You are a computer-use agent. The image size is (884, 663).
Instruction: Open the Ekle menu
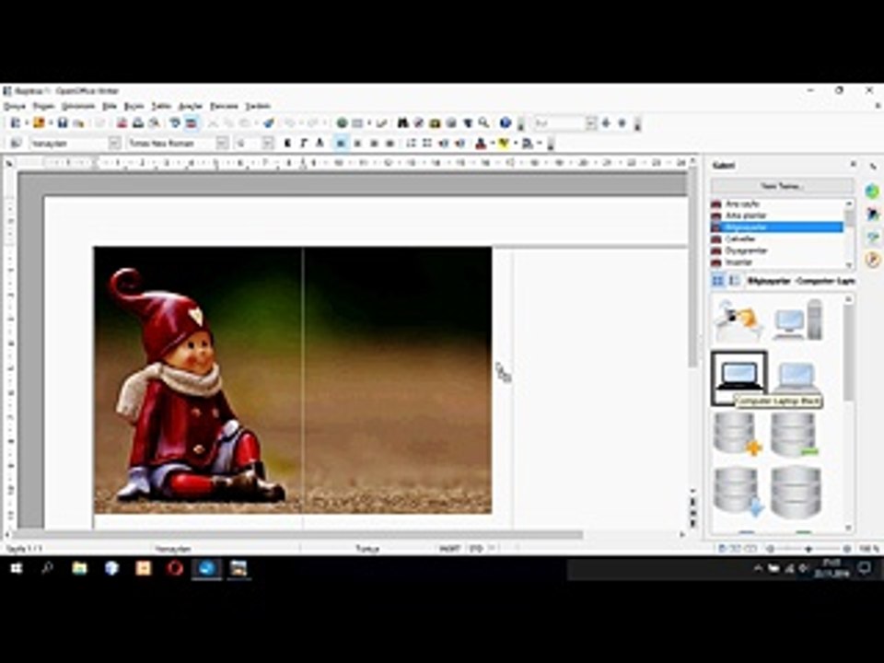[x=110, y=106]
